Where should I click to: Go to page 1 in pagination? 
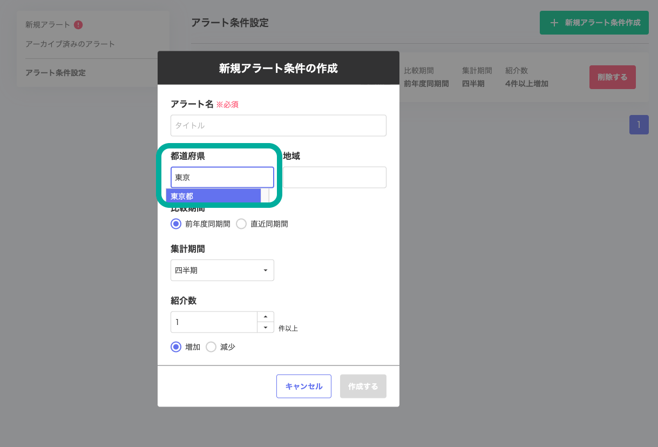639,125
